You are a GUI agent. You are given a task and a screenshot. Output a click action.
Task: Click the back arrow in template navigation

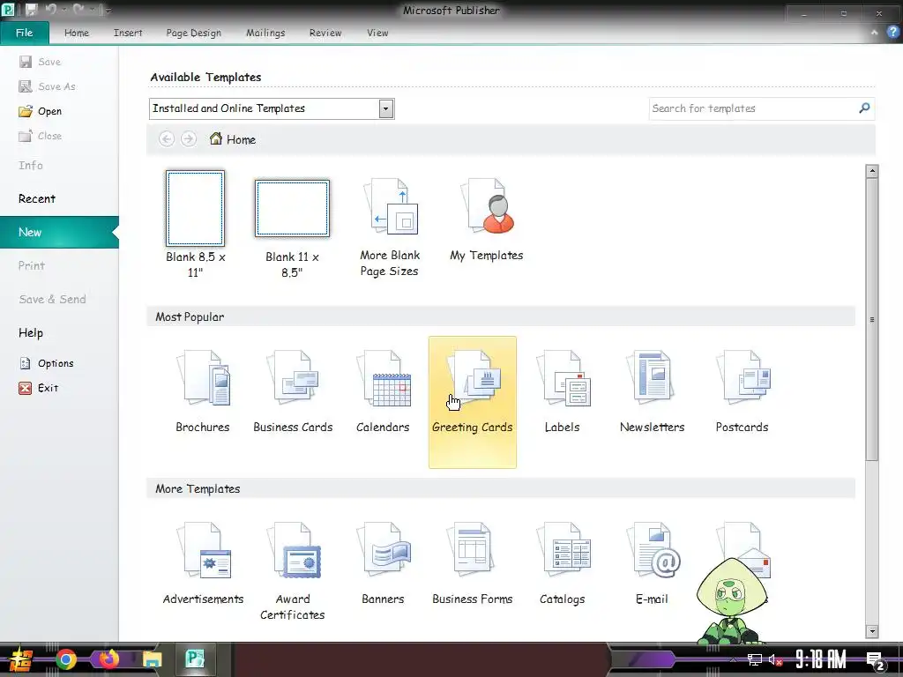coord(167,138)
